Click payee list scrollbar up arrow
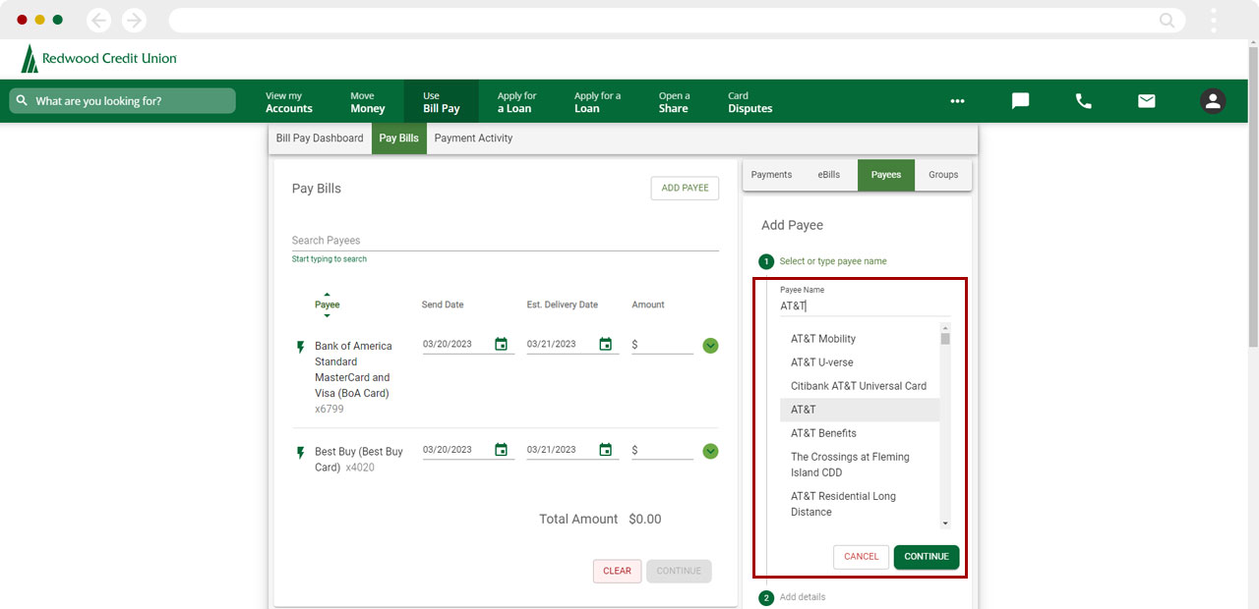Image resolution: width=1259 pixels, height=609 pixels. 945,327
